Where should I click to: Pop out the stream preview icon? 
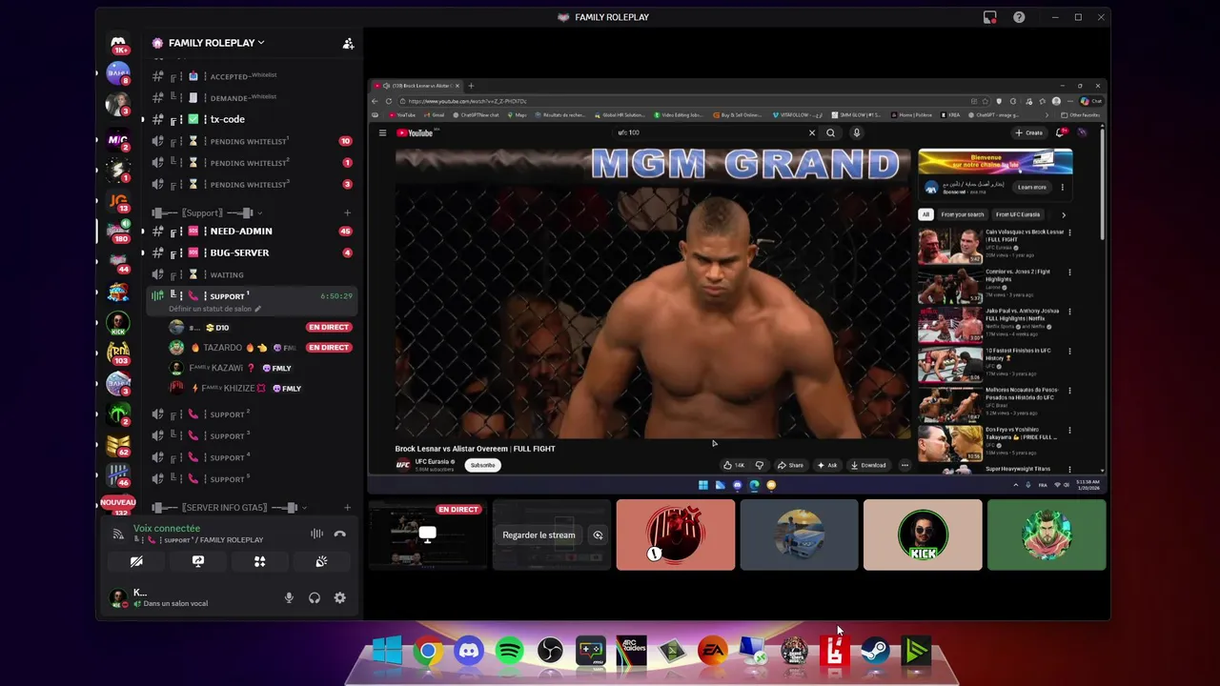[x=598, y=535]
